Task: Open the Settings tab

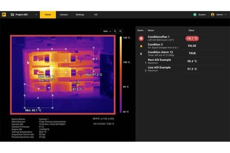Action: (80, 15)
